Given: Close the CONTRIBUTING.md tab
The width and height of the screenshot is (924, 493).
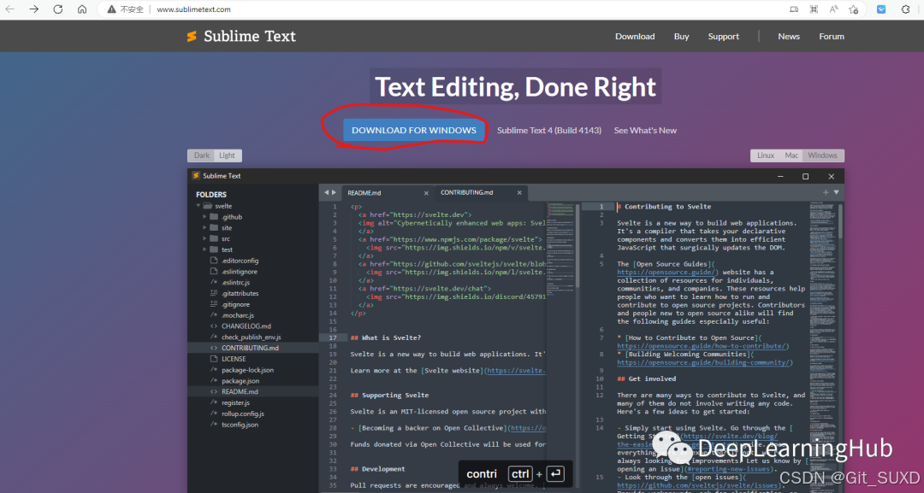Looking at the screenshot, I should (519, 193).
